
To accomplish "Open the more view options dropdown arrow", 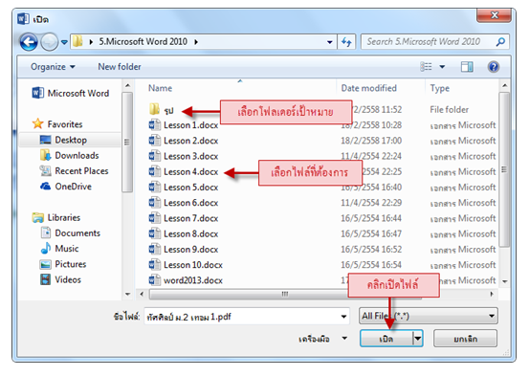I will [442, 67].
